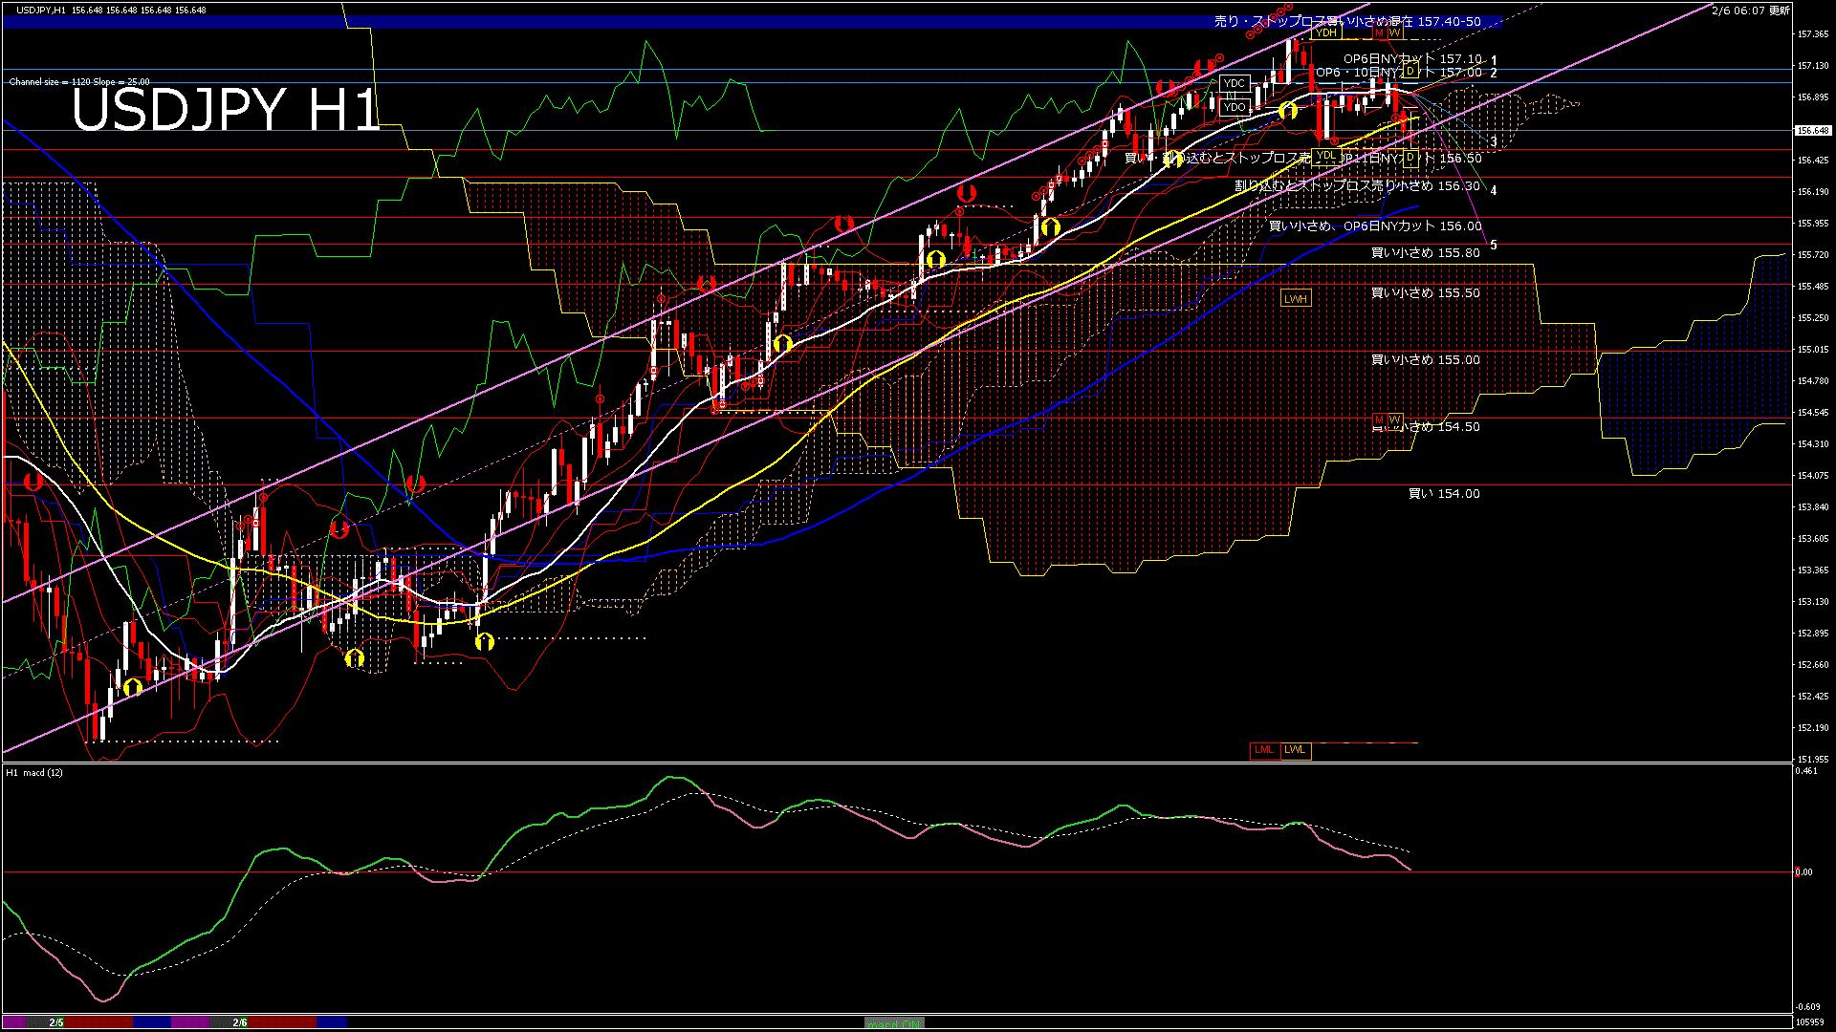This screenshot has width=1836, height=1032.
Task: Click the 2/5 date marker on the timeline
Action: coord(56,1022)
